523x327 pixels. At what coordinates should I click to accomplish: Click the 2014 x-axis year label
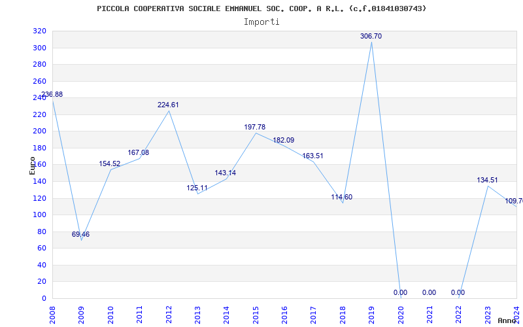coord(226,315)
